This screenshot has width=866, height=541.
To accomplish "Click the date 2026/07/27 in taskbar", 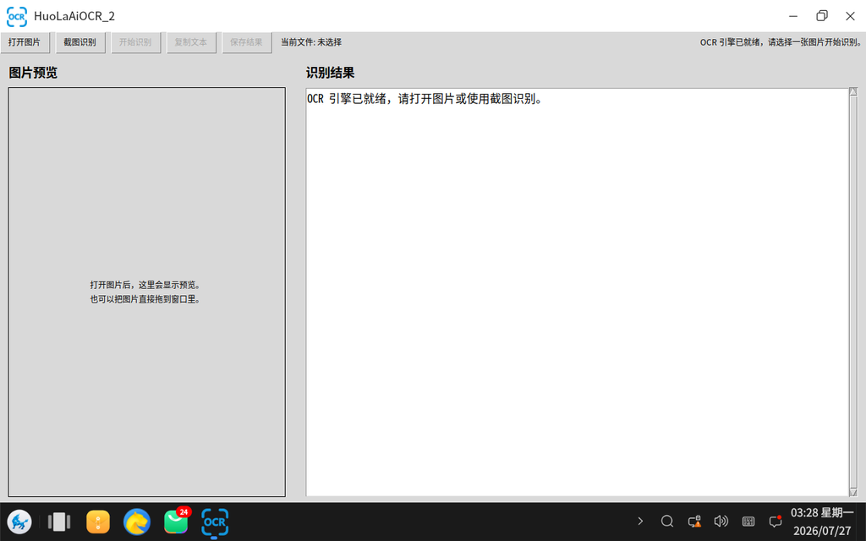I will pyautogui.click(x=822, y=531).
